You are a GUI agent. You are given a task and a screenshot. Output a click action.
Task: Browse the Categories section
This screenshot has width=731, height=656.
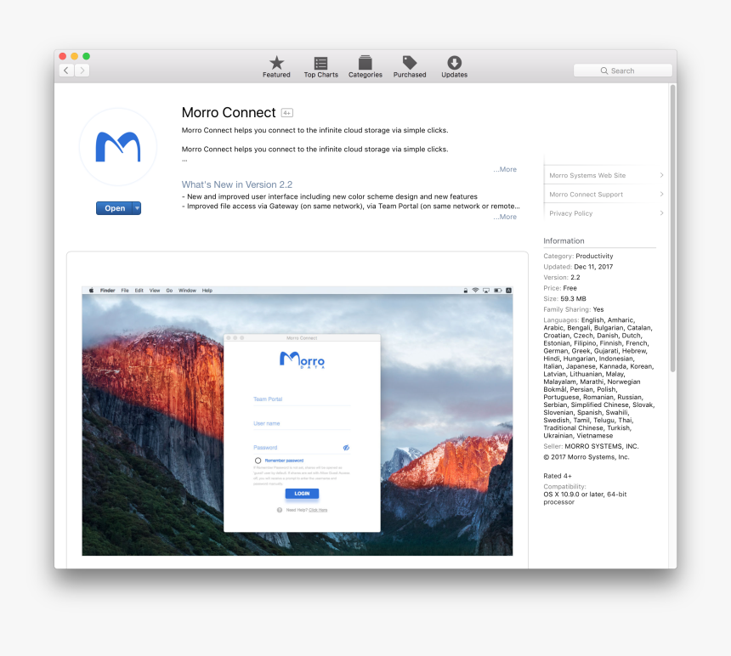click(x=365, y=67)
